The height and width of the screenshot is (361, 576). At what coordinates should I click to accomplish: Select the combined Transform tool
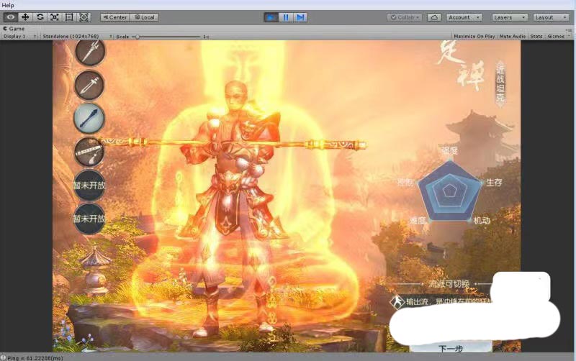tap(84, 17)
